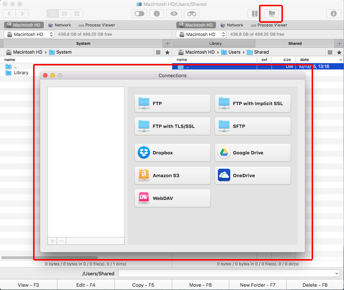Open Network in the right pane

(x=232, y=25)
